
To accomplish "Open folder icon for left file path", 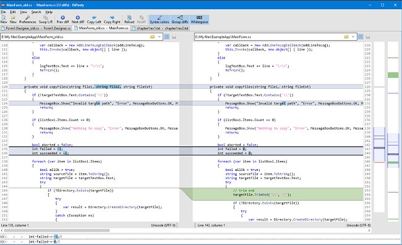I will 152,37.
